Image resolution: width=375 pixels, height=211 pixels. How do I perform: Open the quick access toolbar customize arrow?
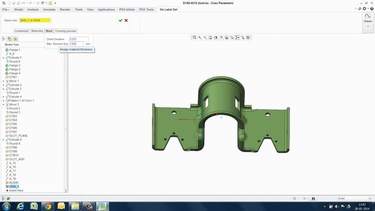click(55, 3)
